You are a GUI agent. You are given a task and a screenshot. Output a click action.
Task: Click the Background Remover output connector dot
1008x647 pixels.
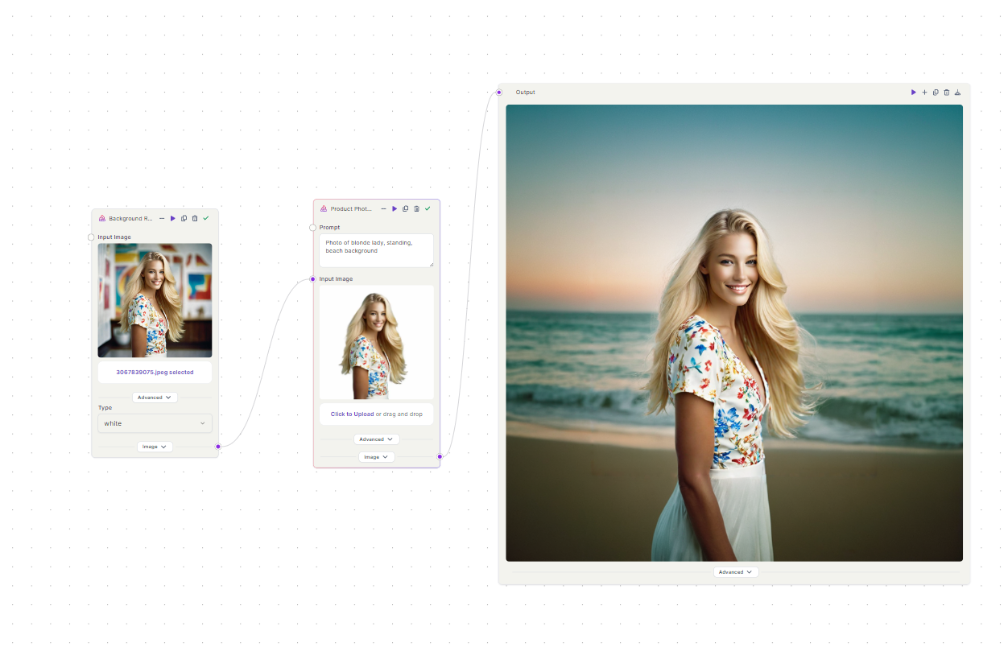(217, 446)
